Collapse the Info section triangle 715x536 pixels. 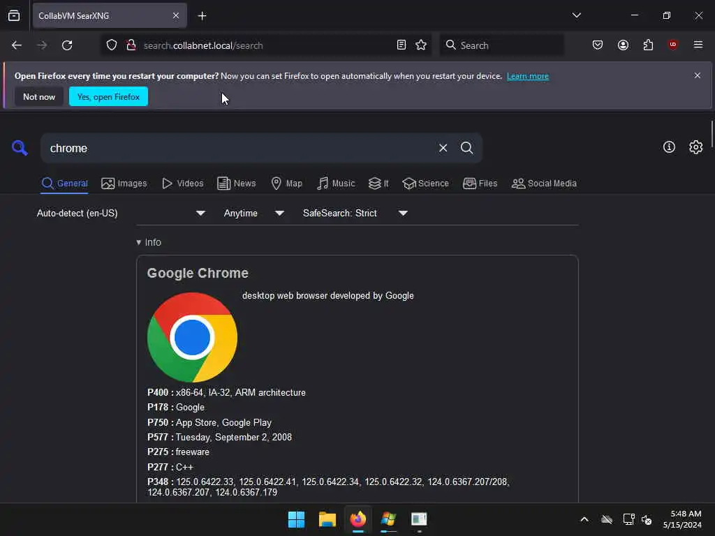tap(139, 242)
